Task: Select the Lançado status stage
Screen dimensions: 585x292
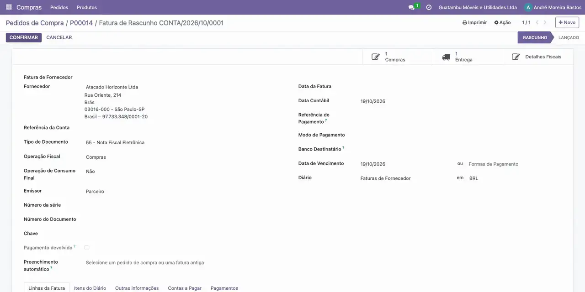Action: 569,37
